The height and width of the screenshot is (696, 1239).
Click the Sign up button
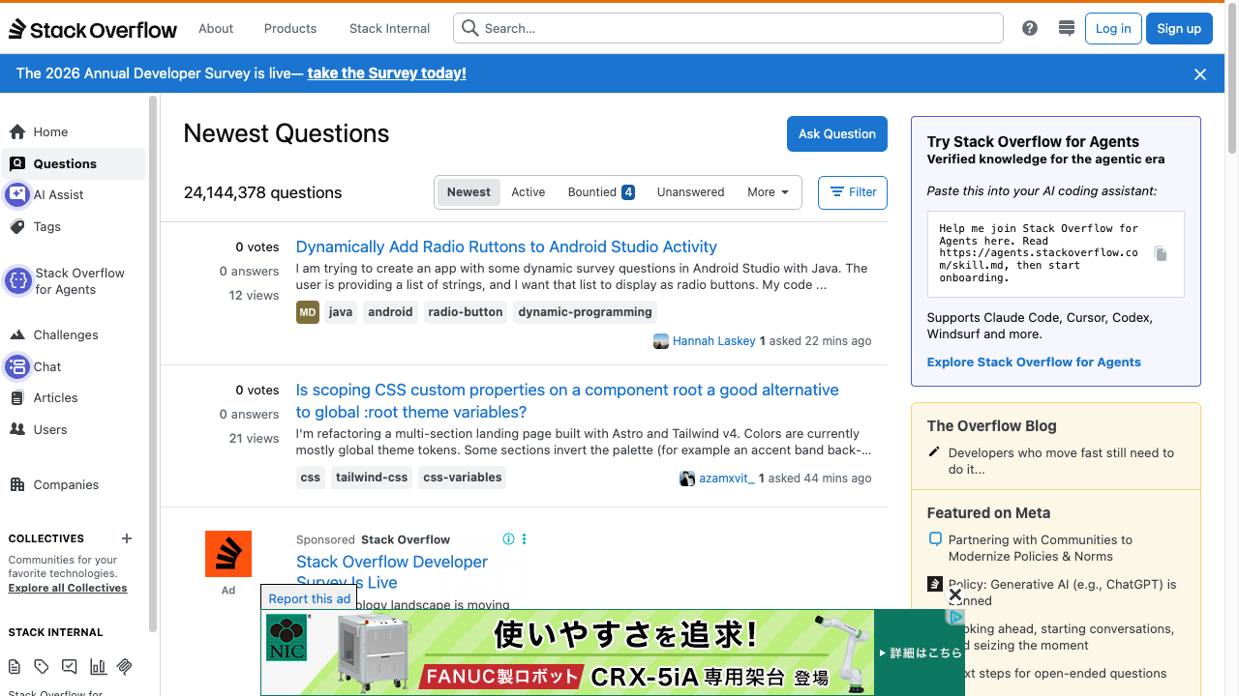[1179, 29]
